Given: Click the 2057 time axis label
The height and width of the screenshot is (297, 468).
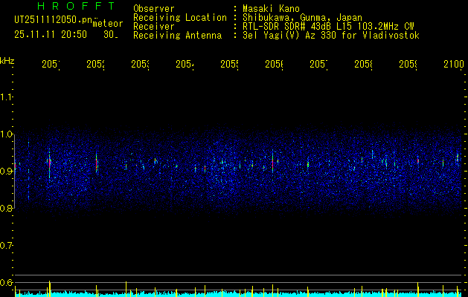Looking at the screenshot, I should [x=318, y=65].
